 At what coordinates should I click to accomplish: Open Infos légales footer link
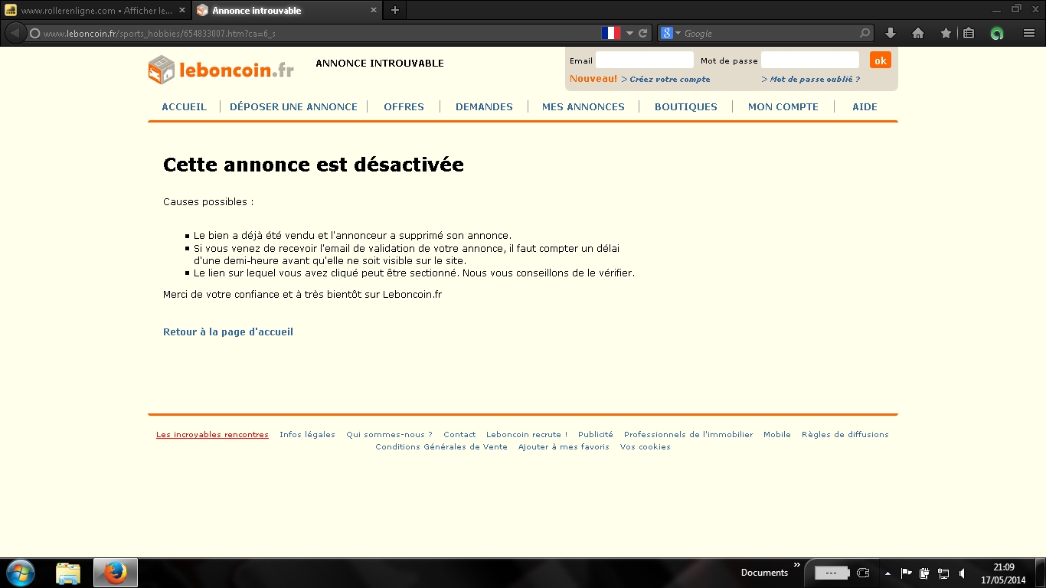coord(307,435)
